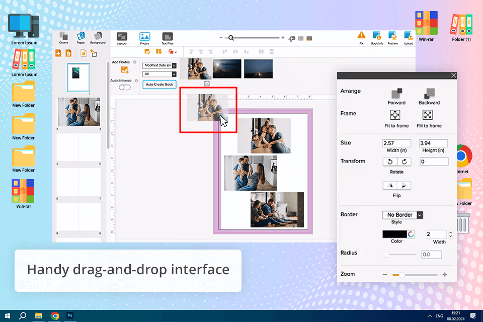This screenshot has width=483, height=322.
Task: Open the shapes dropdown in toolbar
Action: tap(173, 52)
